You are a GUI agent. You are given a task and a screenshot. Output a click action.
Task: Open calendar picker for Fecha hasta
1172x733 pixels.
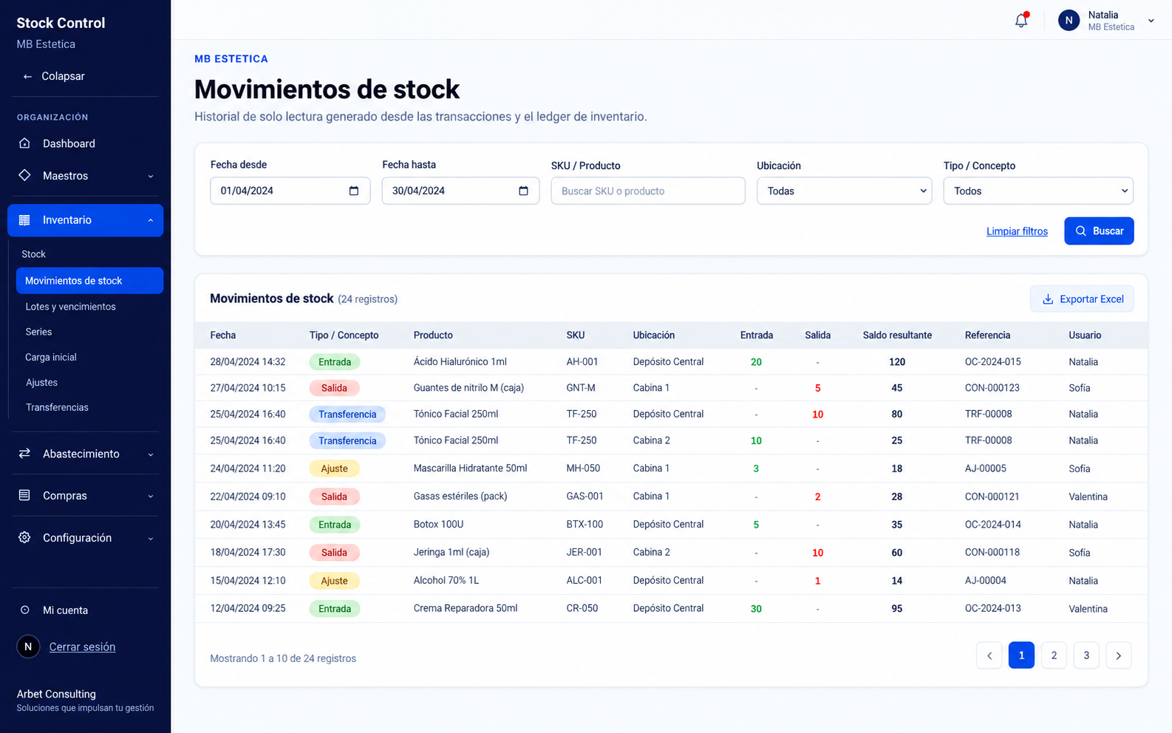tap(523, 191)
